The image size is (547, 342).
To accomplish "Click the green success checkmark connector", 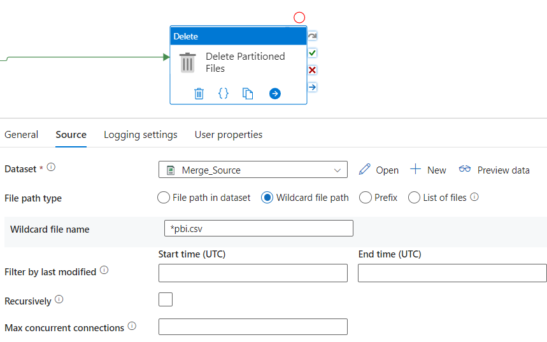I will 312,53.
